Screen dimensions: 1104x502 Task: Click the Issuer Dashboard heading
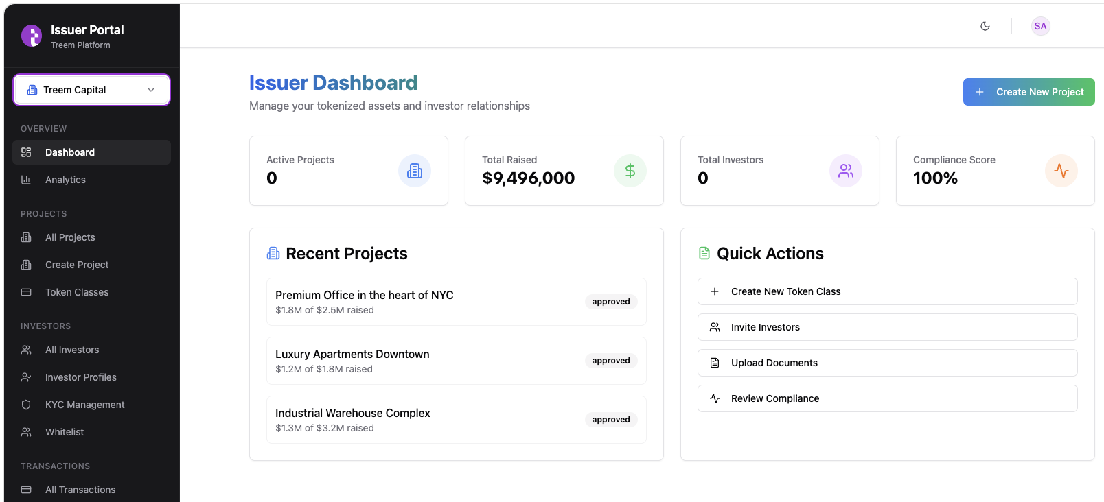(x=333, y=83)
